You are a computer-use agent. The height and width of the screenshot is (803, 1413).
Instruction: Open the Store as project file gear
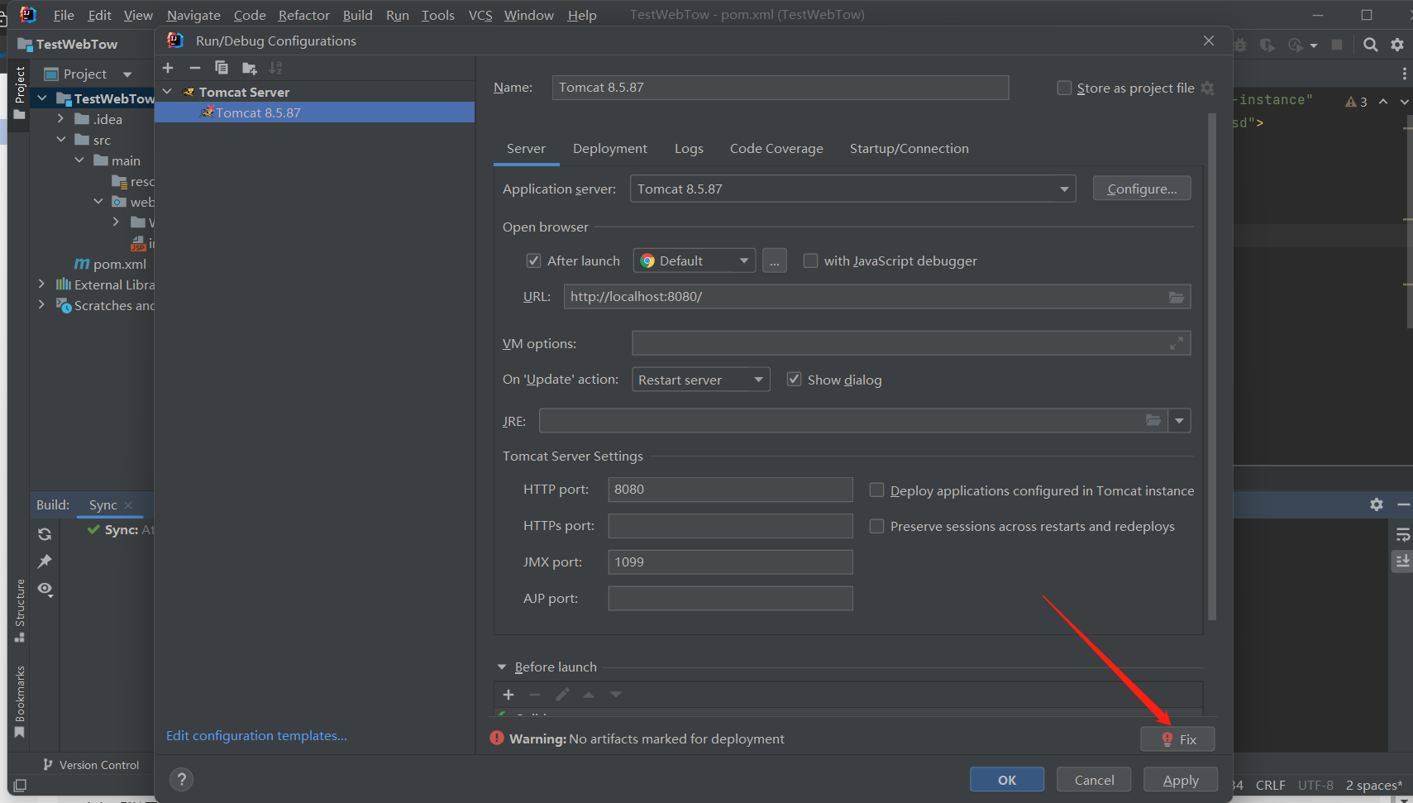point(1208,88)
